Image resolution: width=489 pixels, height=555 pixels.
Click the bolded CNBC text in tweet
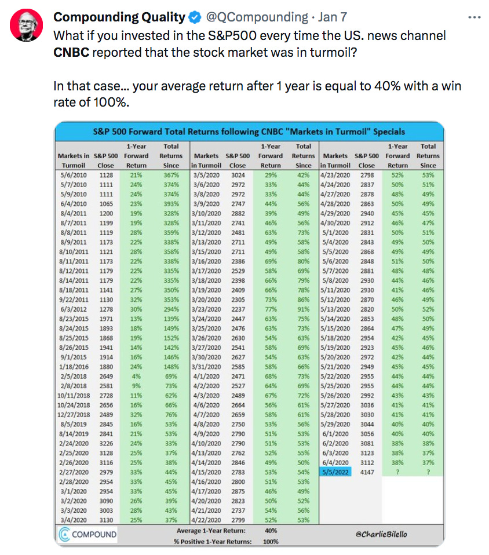[x=73, y=52]
